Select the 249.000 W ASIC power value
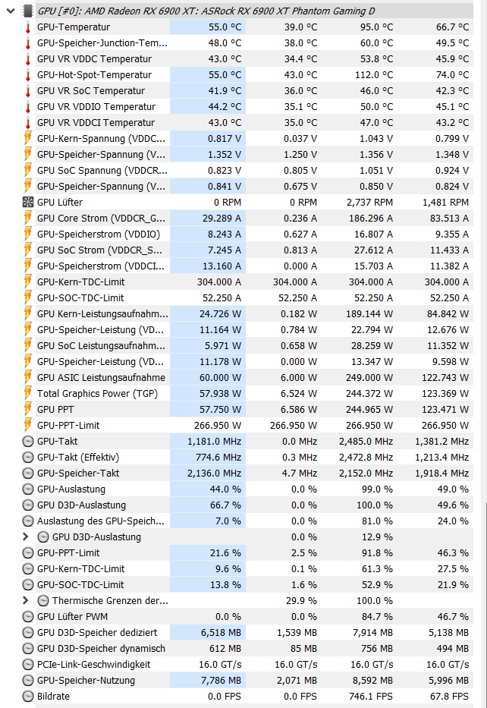 369,377
